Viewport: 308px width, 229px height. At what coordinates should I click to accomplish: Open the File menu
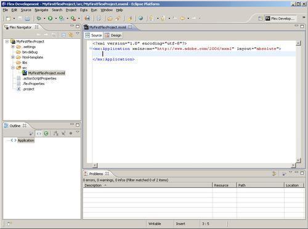pos(6,10)
